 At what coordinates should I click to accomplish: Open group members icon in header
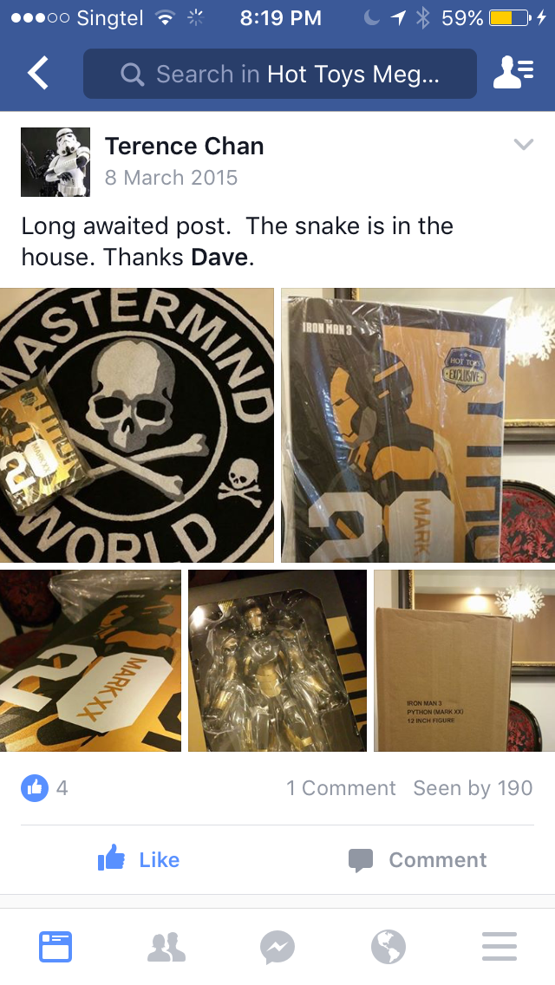(x=513, y=73)
